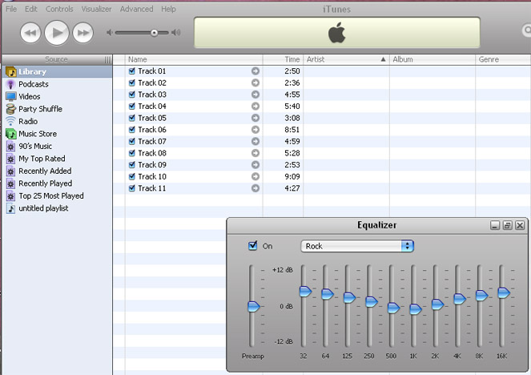The width and height of the screenshot is (531, 375).
Task: Go to the Music Store
Action: [x=37, y=134]
